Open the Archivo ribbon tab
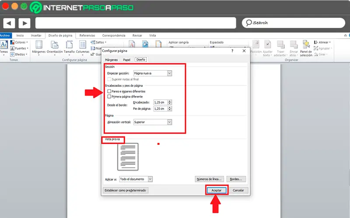Viewport: 350px width, 218px height. pos(5,35)
